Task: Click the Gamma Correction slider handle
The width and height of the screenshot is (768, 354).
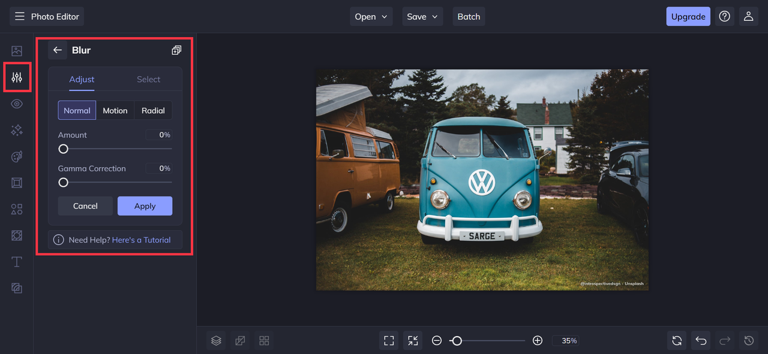Action: (63, 182)
